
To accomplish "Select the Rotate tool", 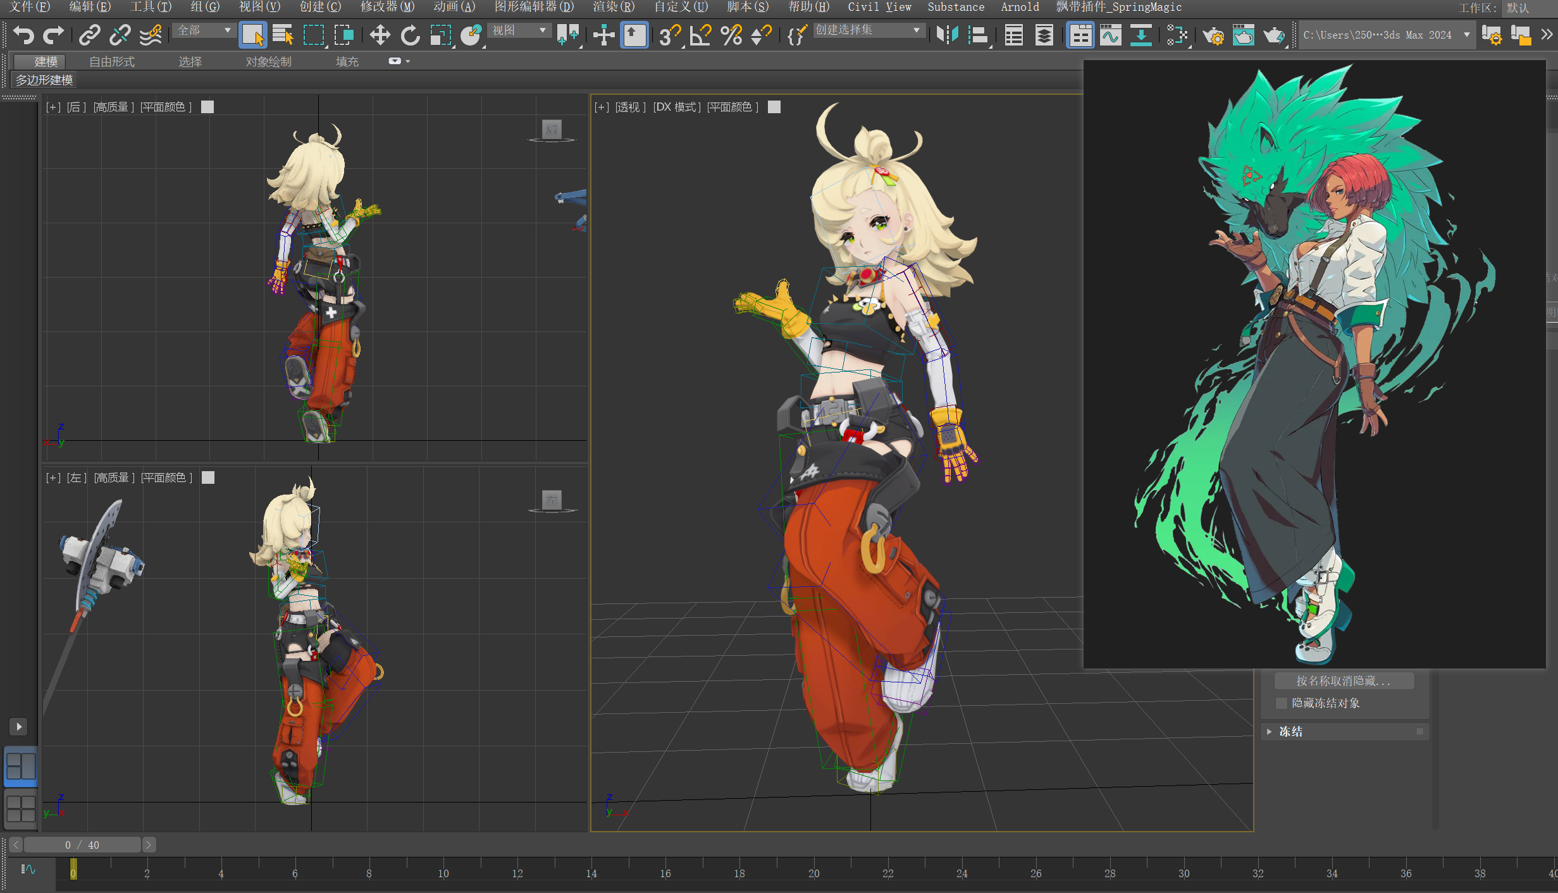I will (x=410, y=35).
